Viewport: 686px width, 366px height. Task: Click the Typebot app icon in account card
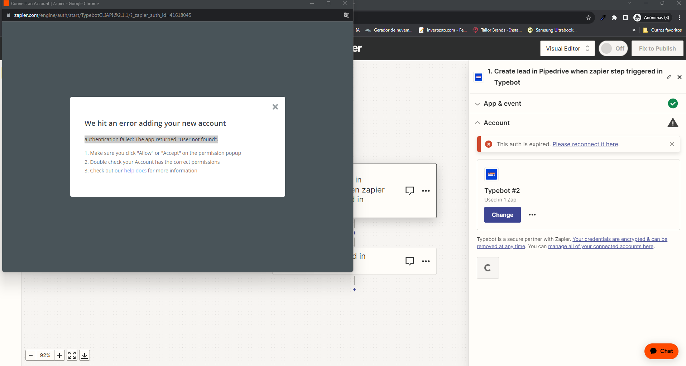click(491, 174)
